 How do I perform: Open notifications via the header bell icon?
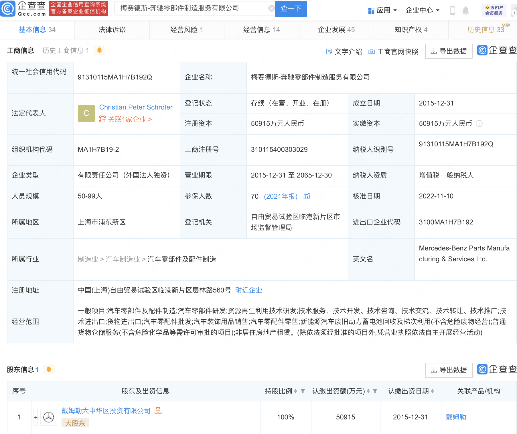tap(466, 11)
